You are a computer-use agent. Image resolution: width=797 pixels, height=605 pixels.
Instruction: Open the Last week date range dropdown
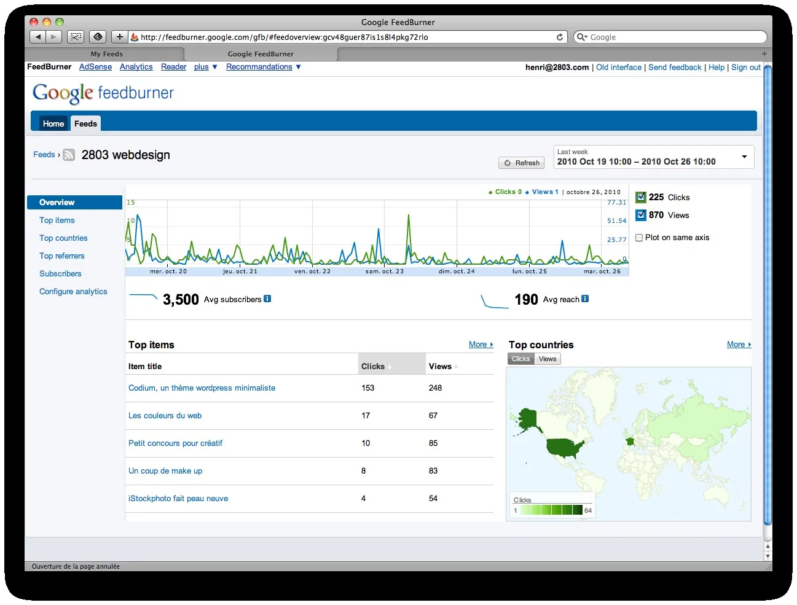(x=654, y=157)
